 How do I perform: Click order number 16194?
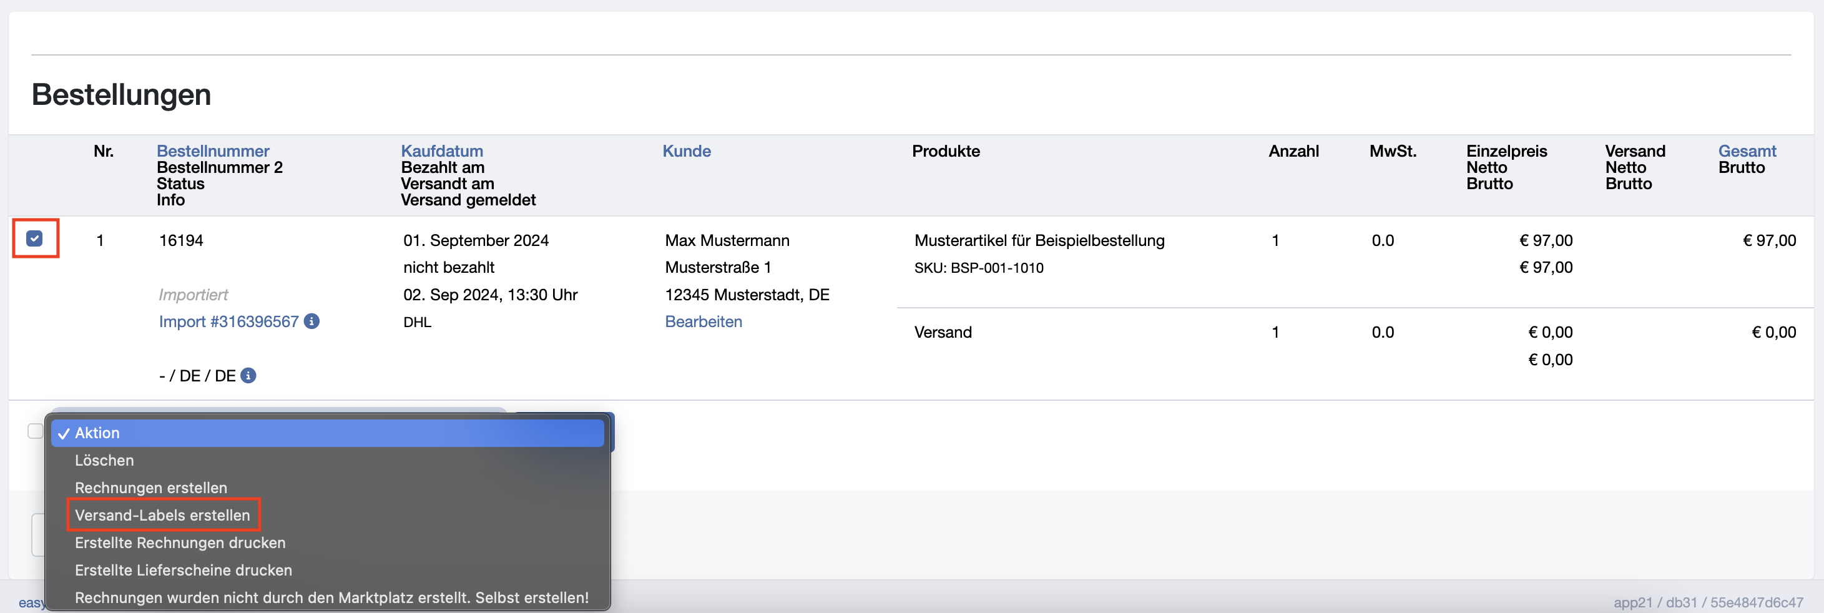tap(181, 241)
